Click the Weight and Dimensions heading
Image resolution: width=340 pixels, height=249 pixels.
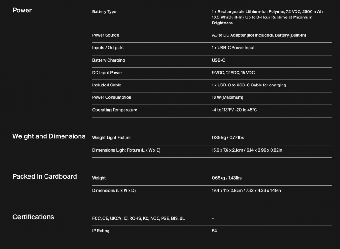[49, 136]
